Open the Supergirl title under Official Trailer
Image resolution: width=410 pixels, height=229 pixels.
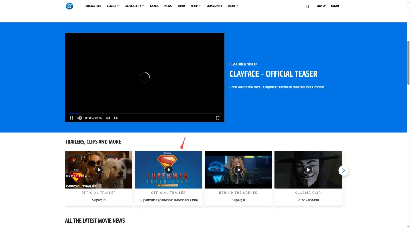coord(99,200)
